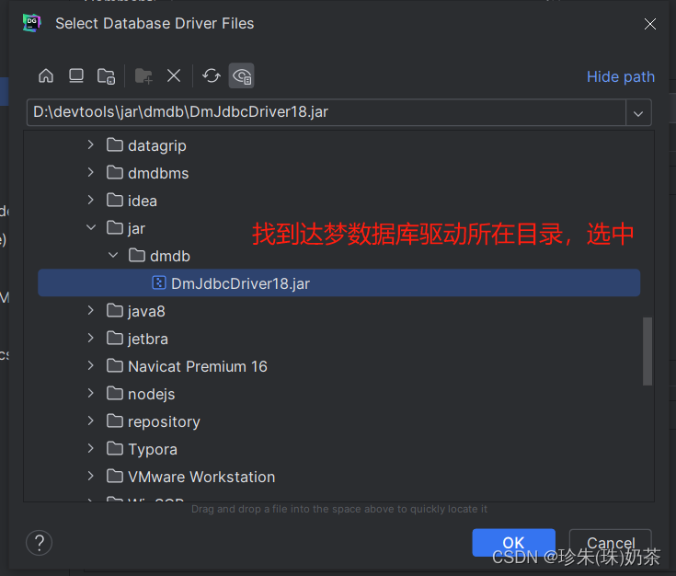Go to the Home directory icon
This screenshot has height=576, width=676.
(x=46, y=76)
